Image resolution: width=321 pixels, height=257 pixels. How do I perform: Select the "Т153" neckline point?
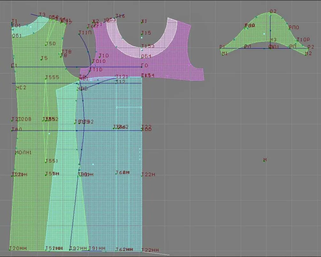(x=148, y=46)
